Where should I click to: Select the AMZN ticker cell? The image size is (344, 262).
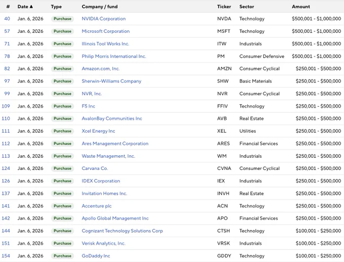click(x=224, y=68)
